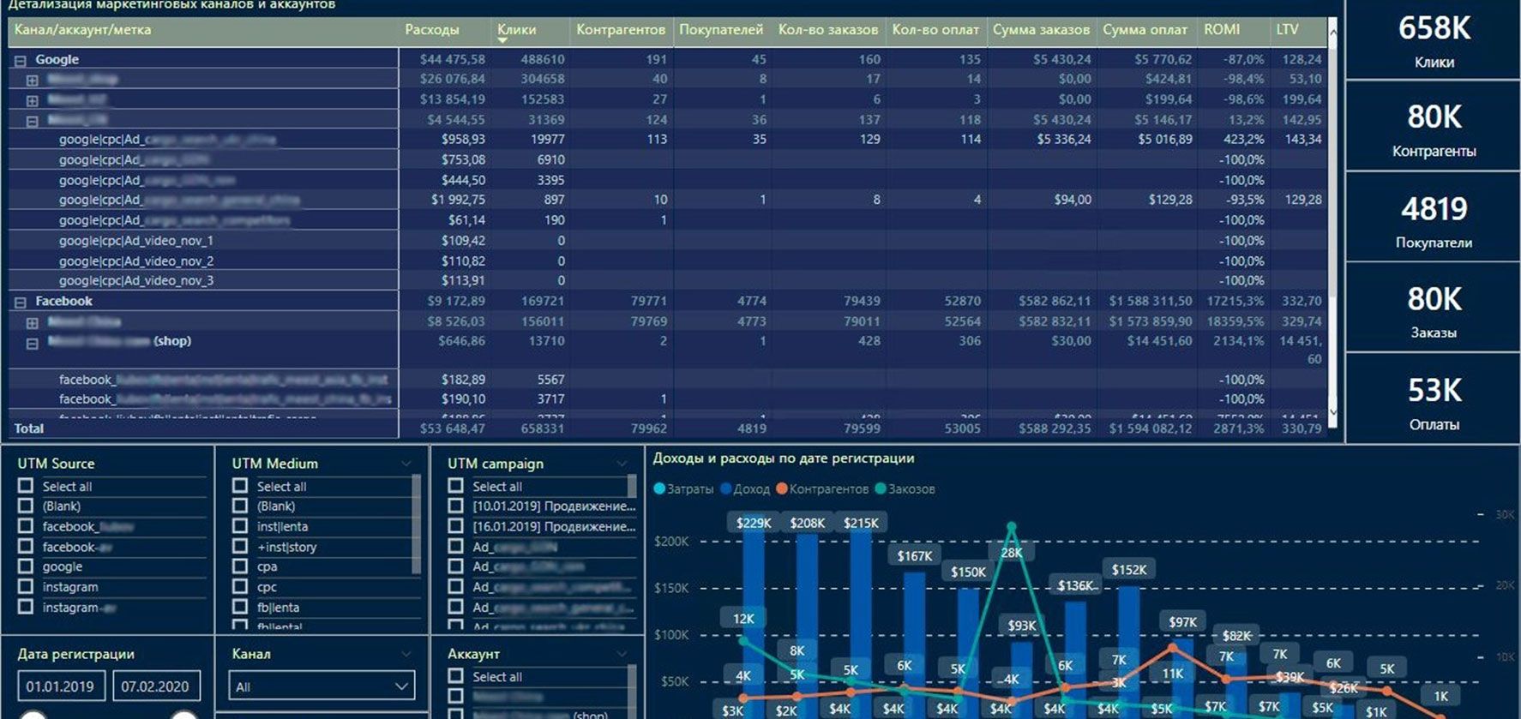Click the $229K income bar label

click(754, 523)
